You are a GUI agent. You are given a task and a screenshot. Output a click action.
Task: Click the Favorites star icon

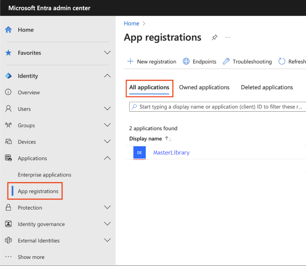8,53
